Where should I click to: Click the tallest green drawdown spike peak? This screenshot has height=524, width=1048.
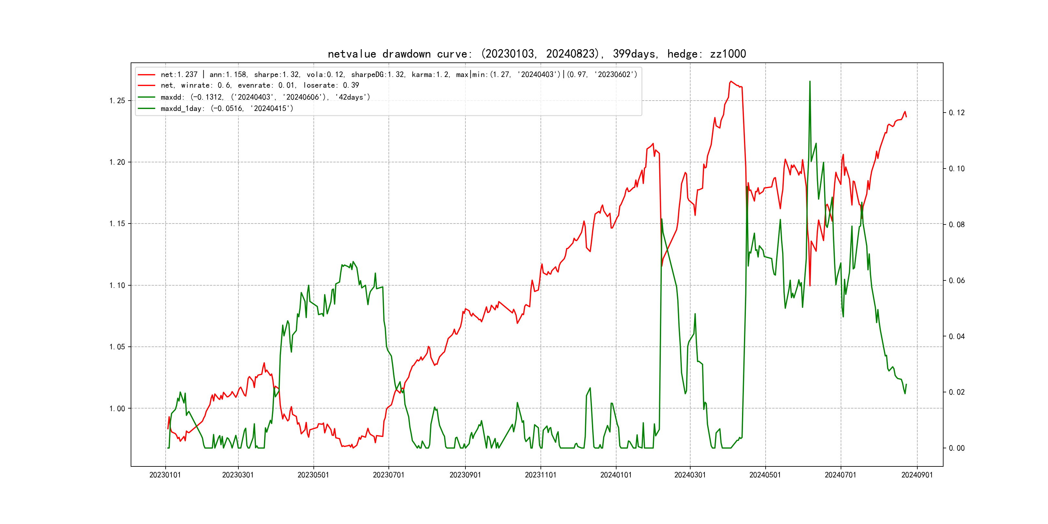click(810, 82)
